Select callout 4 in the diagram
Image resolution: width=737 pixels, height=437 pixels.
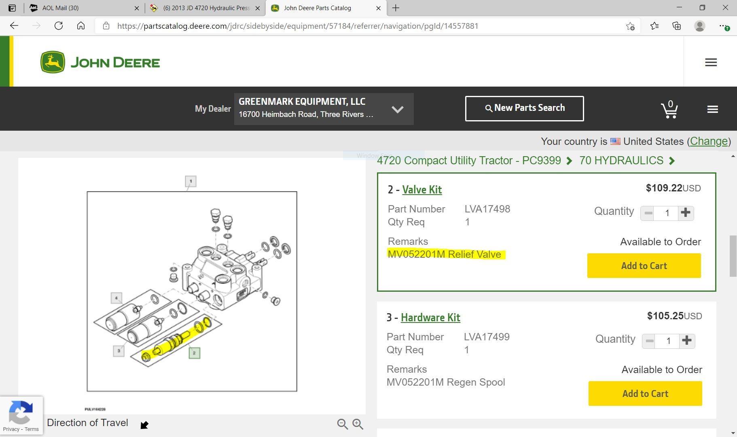(x=116, y=298)
